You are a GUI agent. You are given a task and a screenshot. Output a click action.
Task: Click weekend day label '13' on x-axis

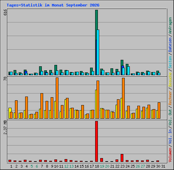tap(71, 166)
